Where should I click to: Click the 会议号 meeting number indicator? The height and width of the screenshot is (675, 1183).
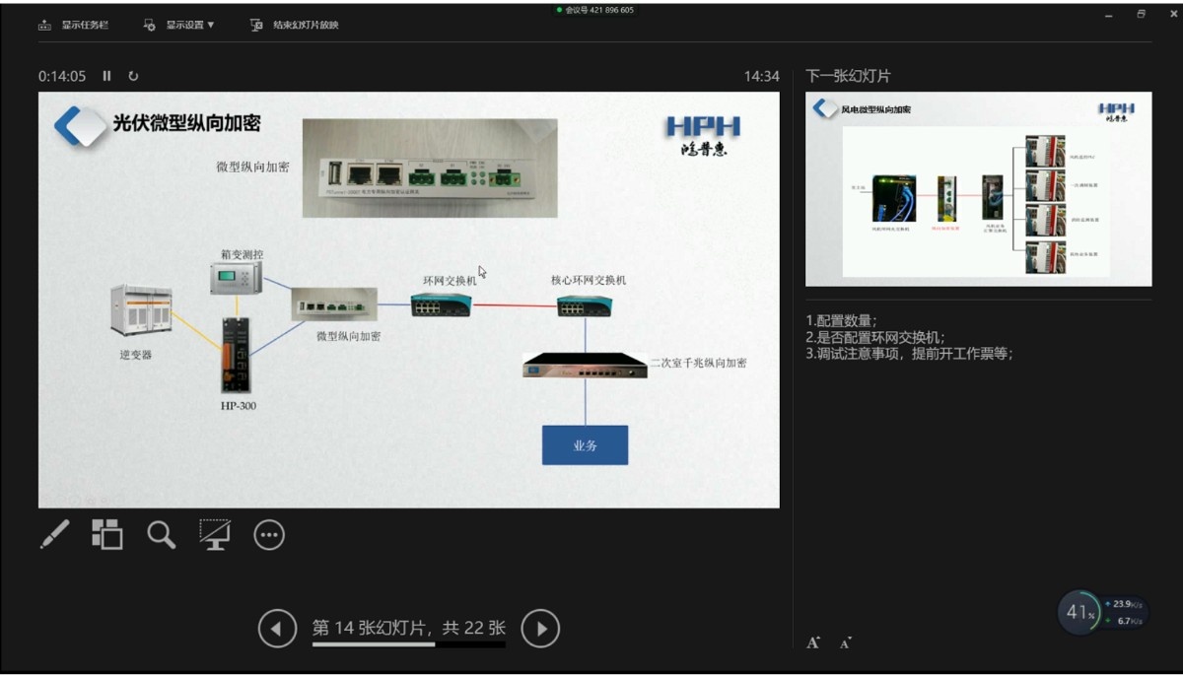click(x=595, y=10)
